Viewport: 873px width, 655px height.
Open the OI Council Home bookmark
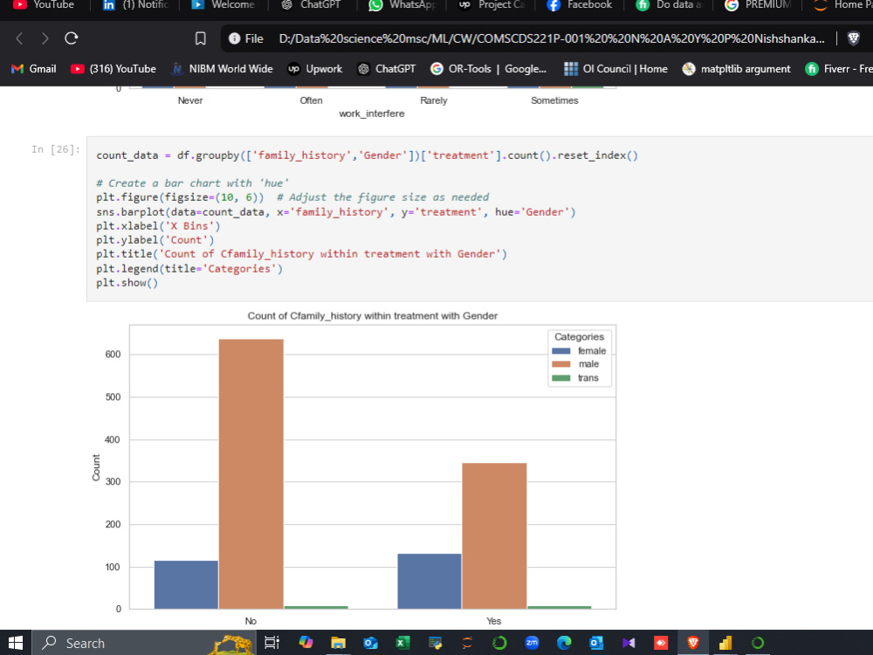615,69
